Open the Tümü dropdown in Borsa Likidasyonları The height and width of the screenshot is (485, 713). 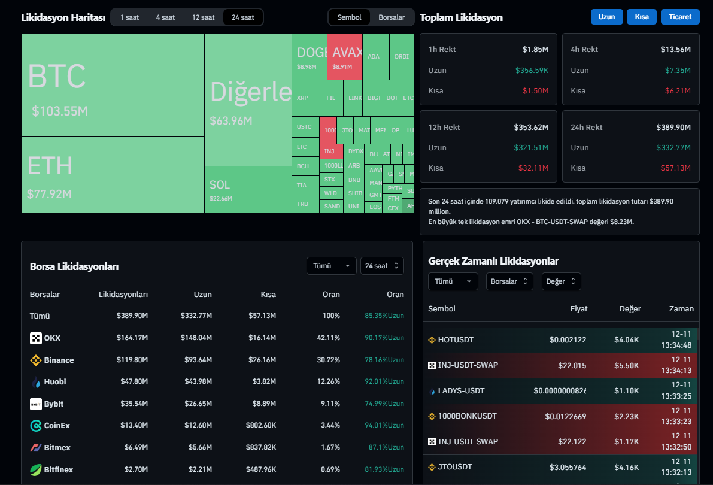coord(331,266)
